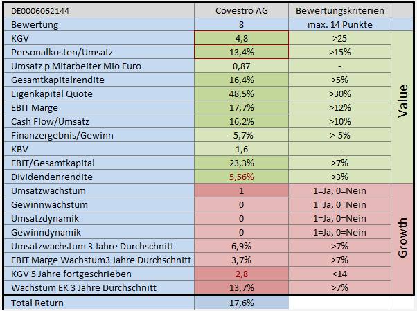Select the vertical Growth category label

coord(403,239)
